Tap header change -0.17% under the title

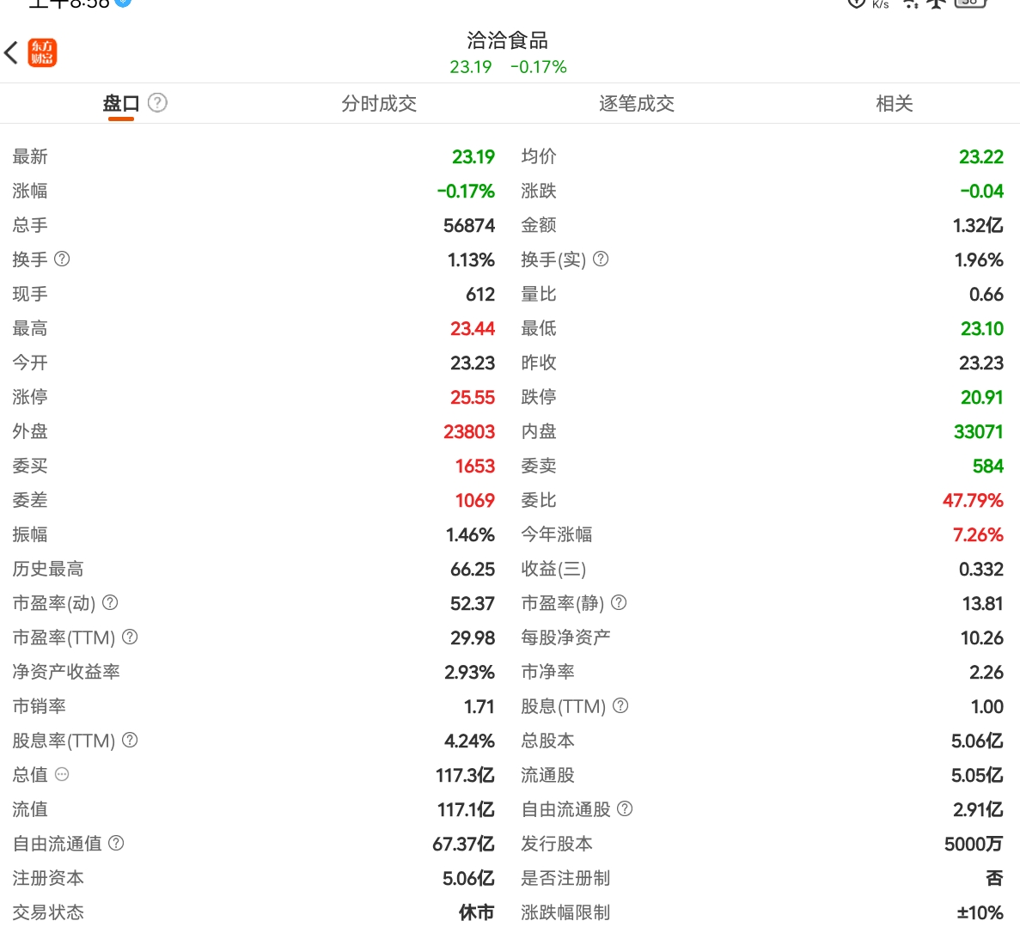tap(539, 67)
